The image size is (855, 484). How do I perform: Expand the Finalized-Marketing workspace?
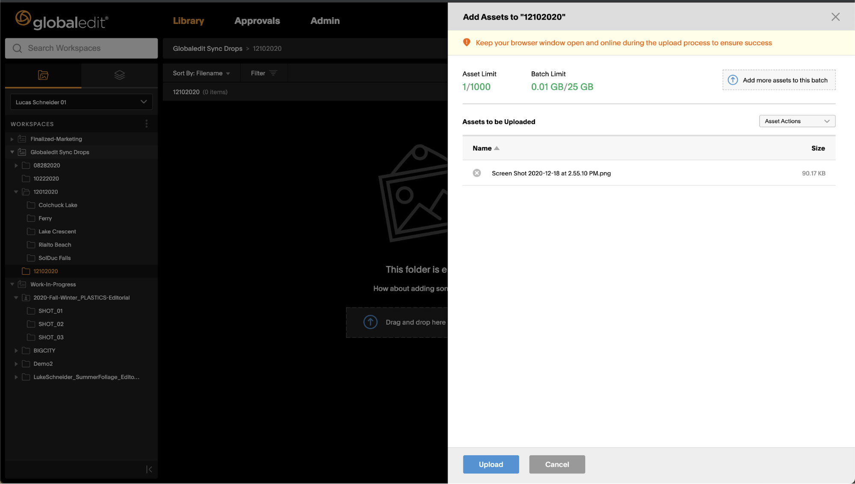coord(12,139)
